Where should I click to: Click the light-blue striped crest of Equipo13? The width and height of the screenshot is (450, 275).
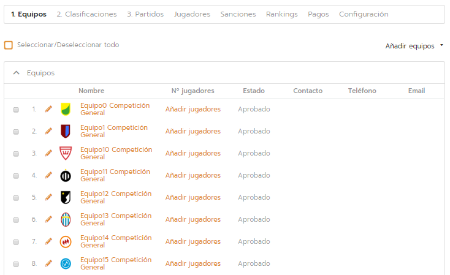click(x=66, y=219)
